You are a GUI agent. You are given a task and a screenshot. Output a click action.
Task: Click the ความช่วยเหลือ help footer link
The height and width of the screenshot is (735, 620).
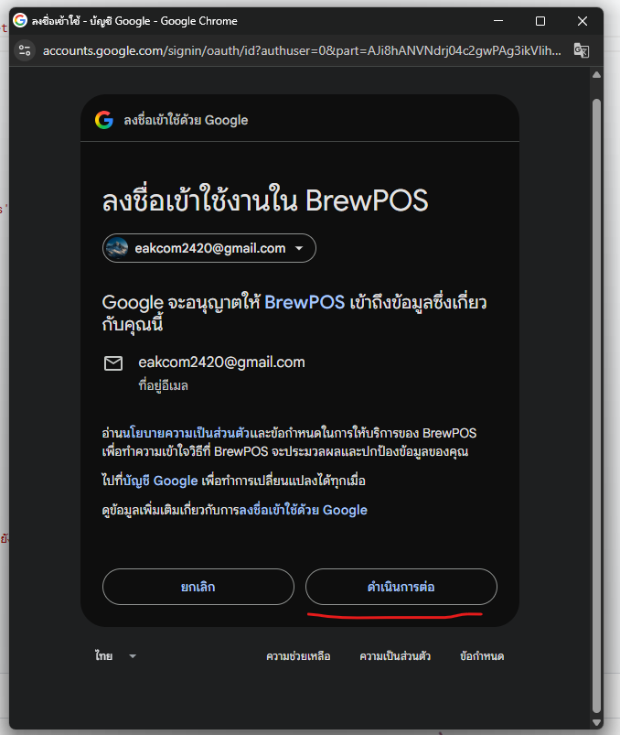298,656
